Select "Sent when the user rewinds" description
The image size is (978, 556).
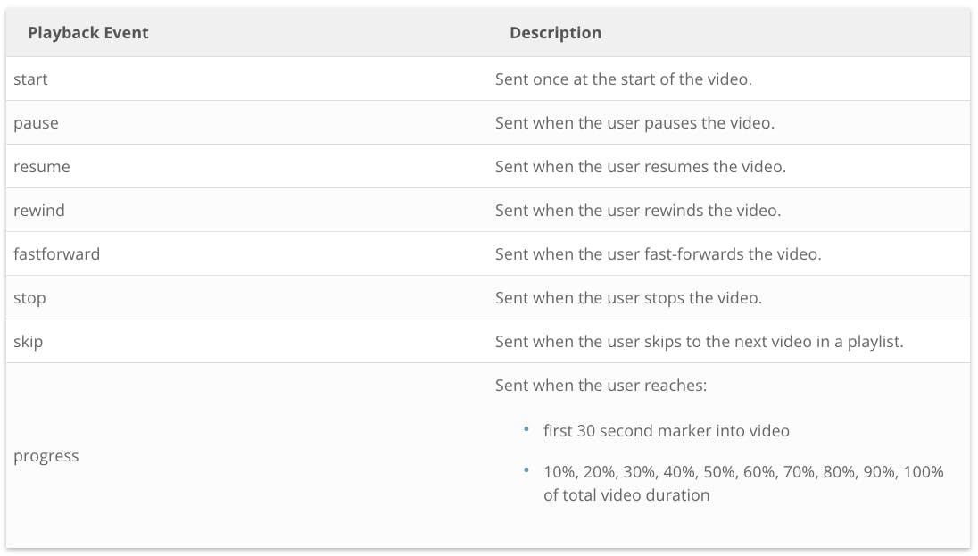point(637,211)
